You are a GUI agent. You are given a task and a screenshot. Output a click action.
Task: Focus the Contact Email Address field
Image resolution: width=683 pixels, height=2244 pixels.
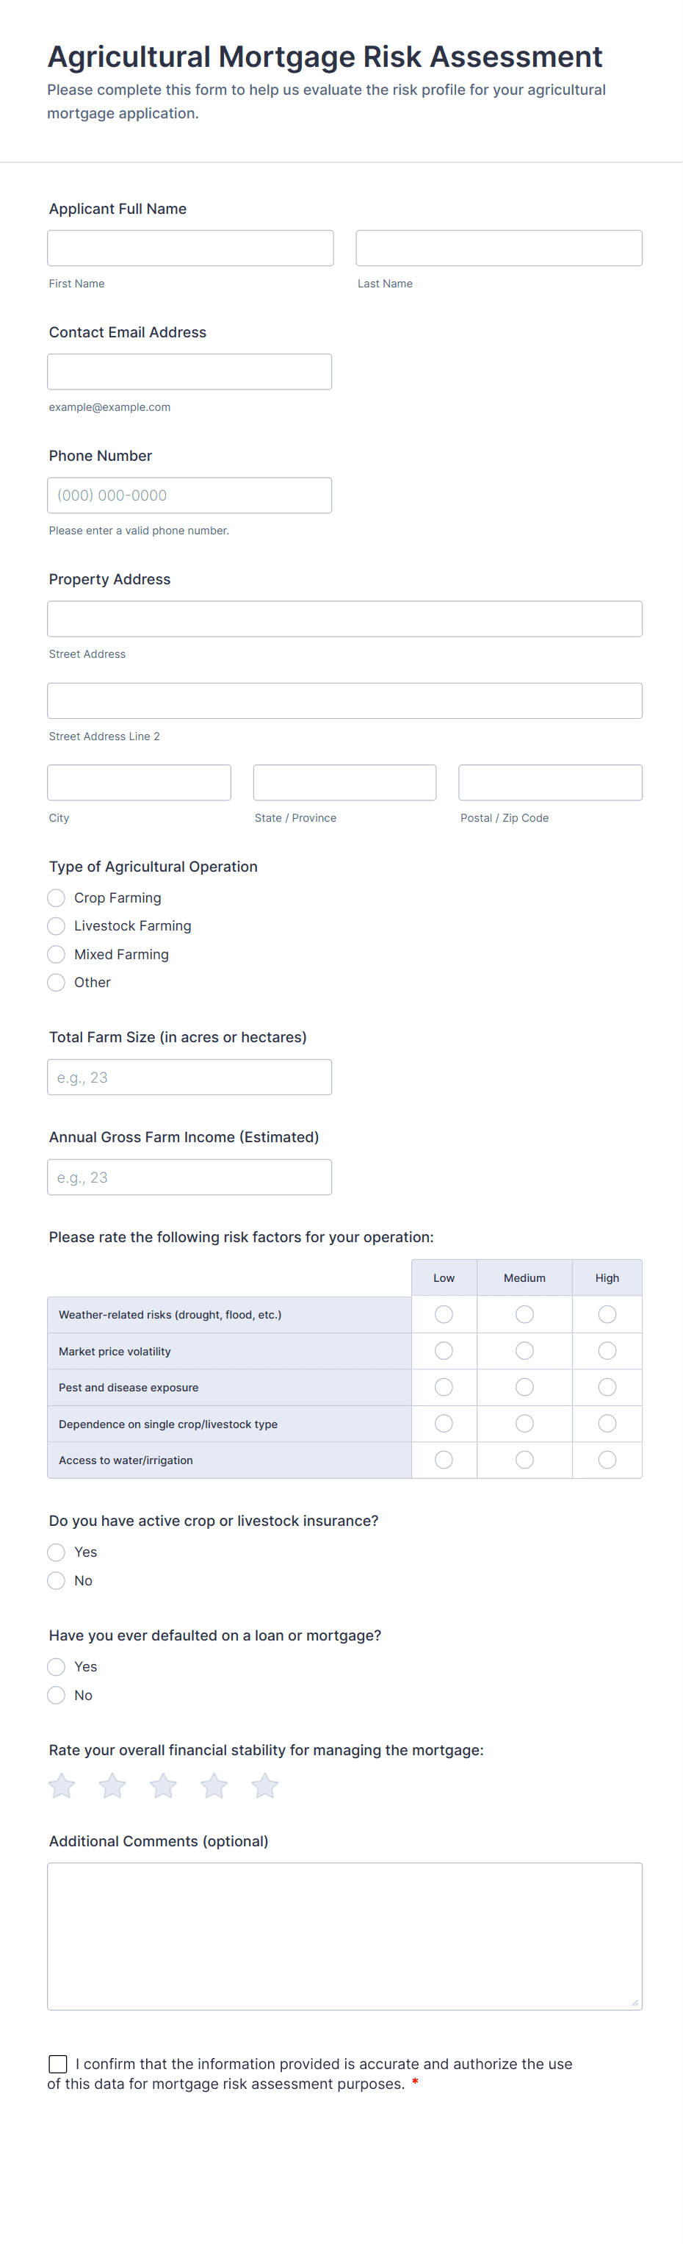189,372
